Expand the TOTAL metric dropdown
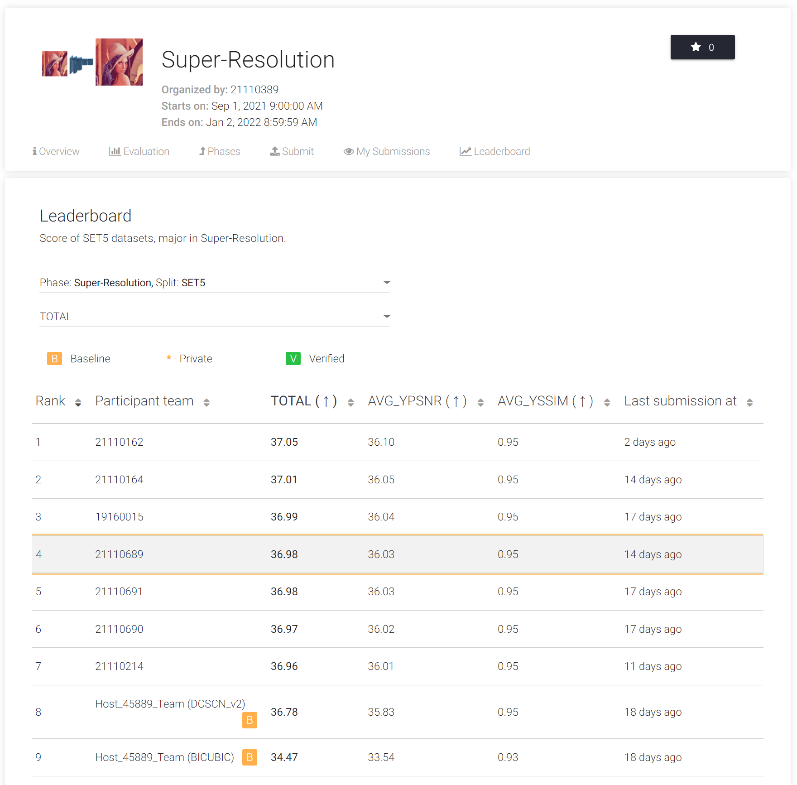 coord(387,316)
